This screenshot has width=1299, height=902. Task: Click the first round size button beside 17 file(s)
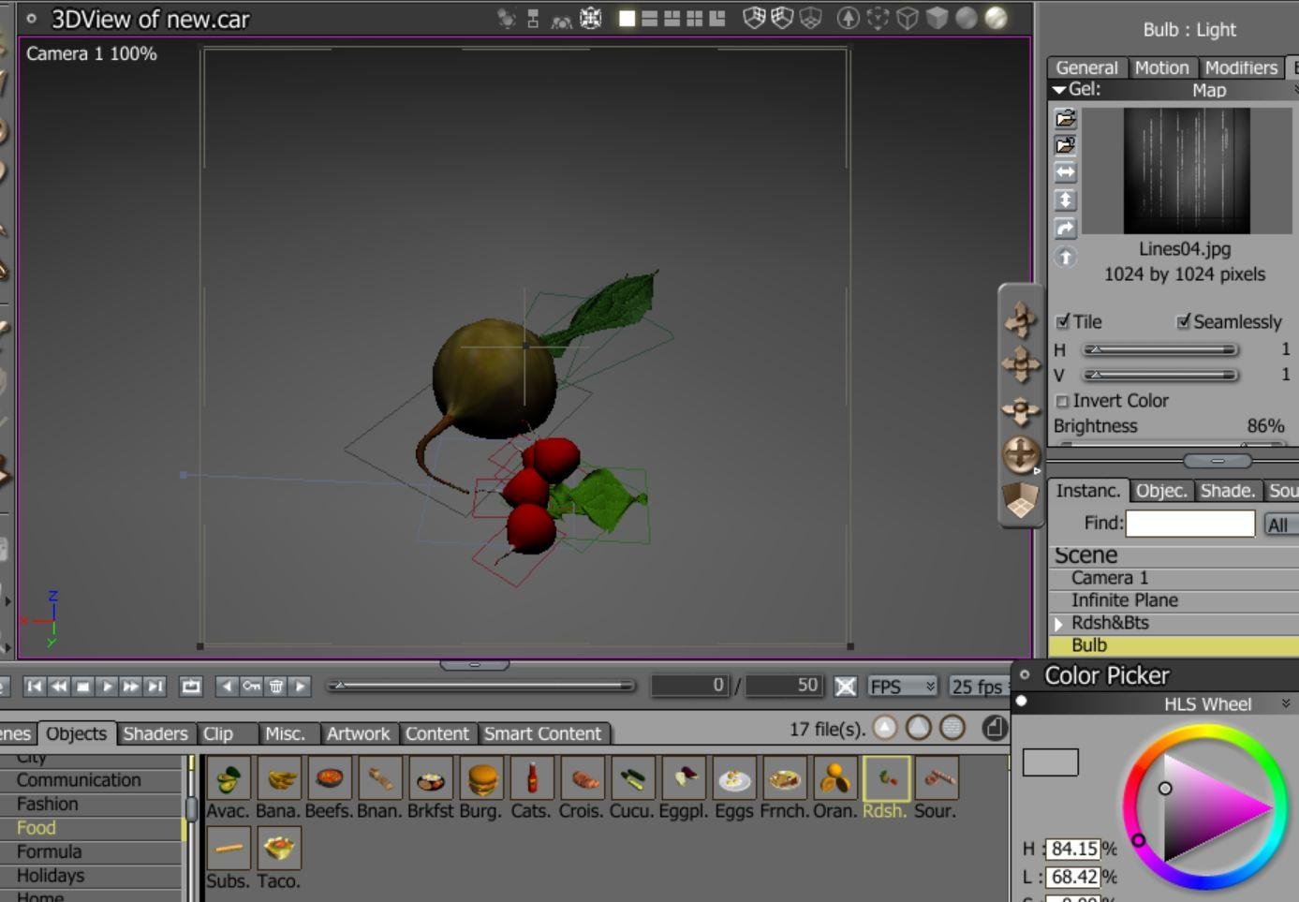(x=885, y=728)
